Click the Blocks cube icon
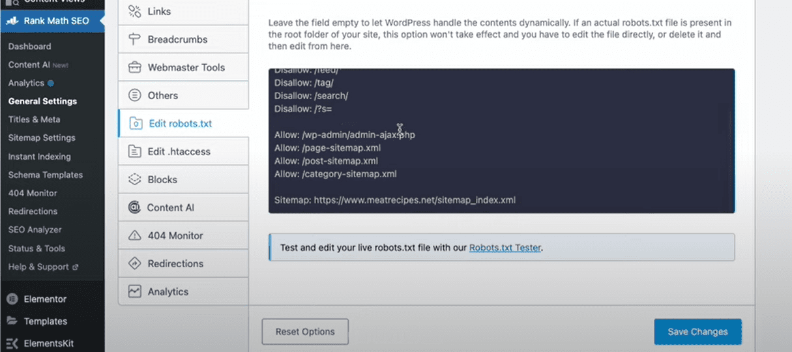 pos(135,179)
